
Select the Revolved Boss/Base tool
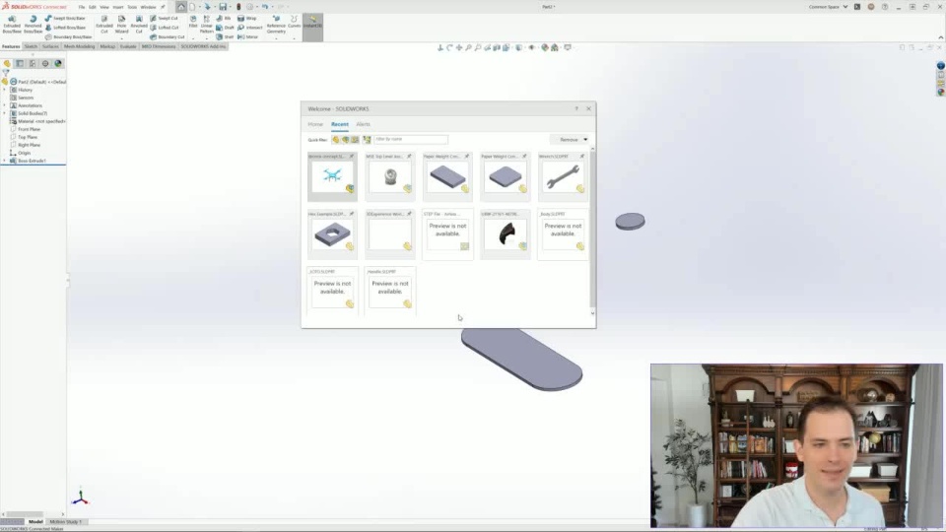point(34,24)
